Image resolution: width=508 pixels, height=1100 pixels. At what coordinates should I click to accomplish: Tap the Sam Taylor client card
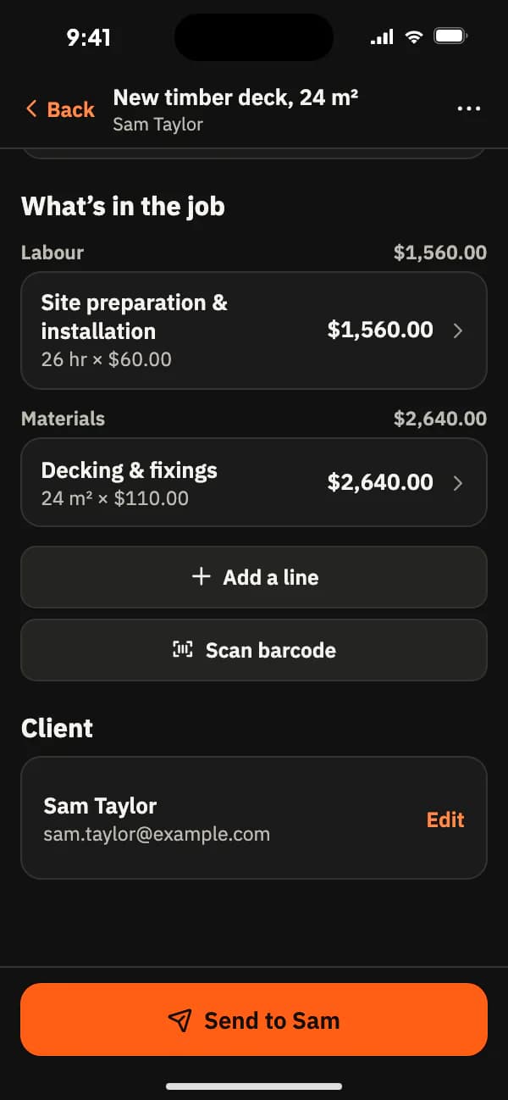click(x=254, y=818)
